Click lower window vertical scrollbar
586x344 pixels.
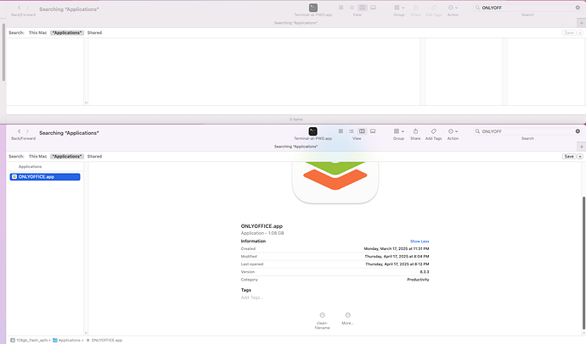(x=583, y=264)
